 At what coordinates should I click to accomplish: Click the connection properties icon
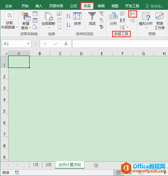pyautogui.click(x=59, y=20)
